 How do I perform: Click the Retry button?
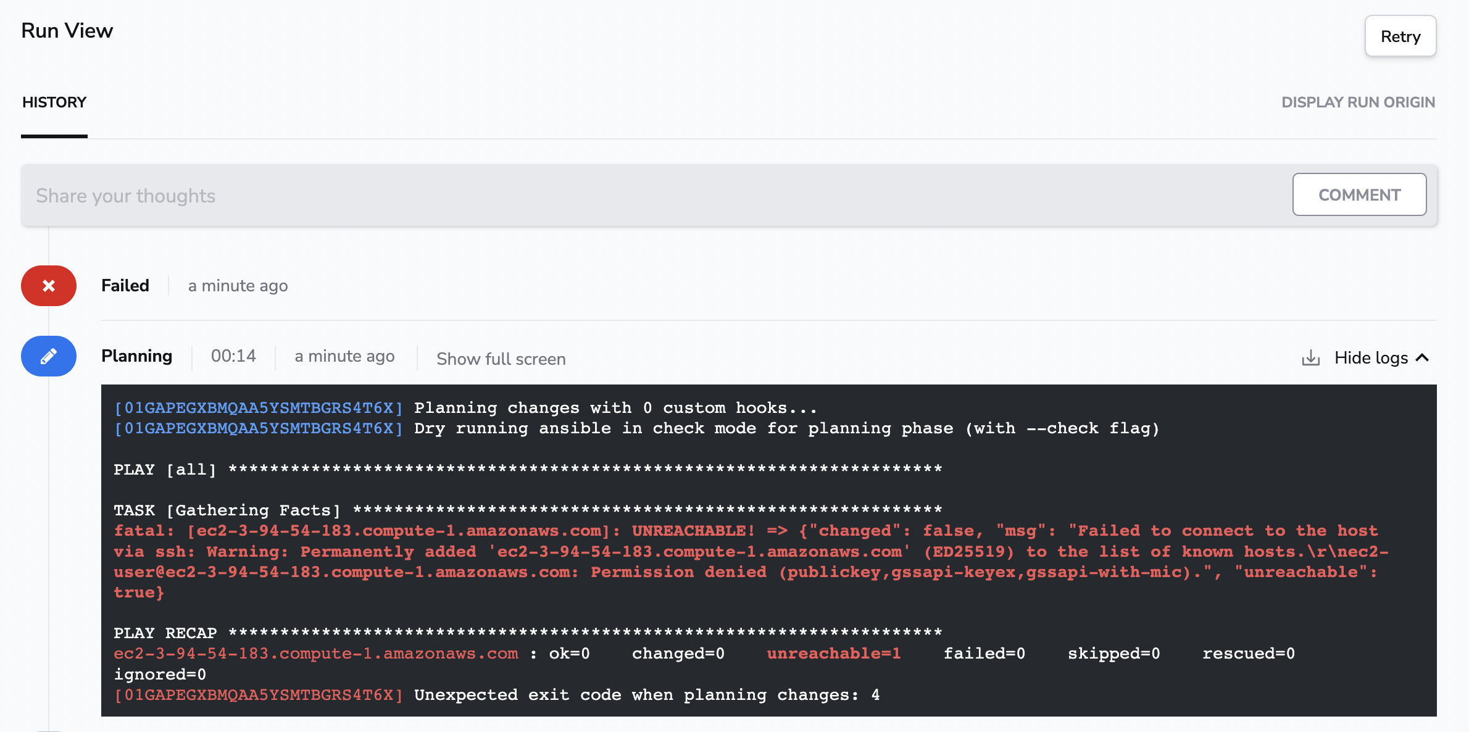pyautogui.click(x=1400, y=36)
